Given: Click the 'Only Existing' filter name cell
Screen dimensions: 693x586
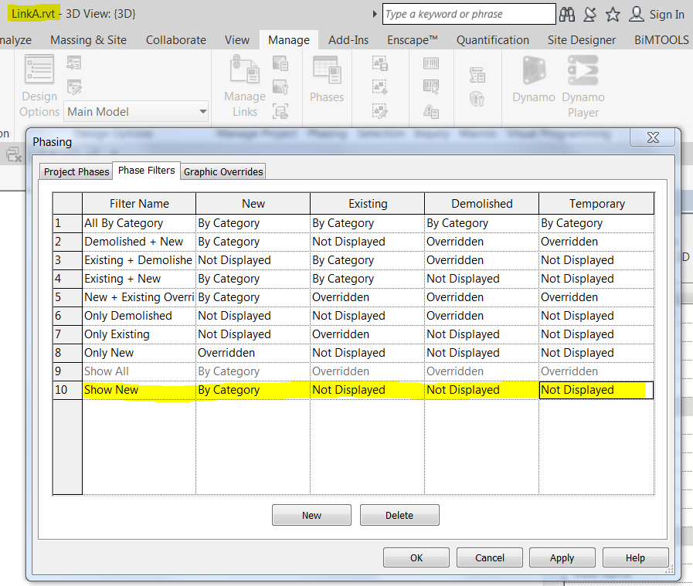Looking at the screenshot, I should point(139,334).
